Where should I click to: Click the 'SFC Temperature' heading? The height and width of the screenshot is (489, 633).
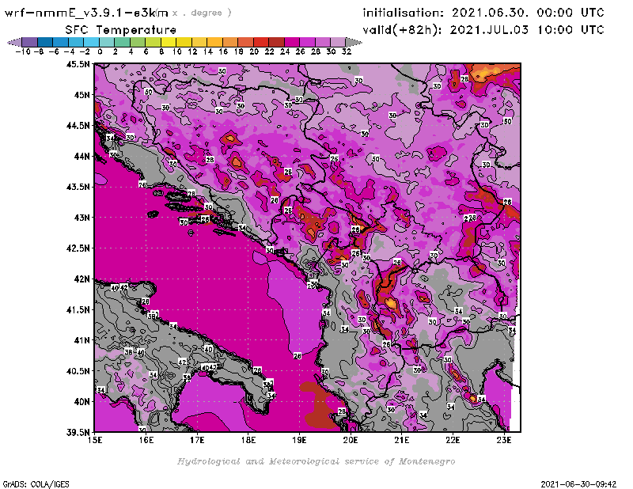click(121, 30)
